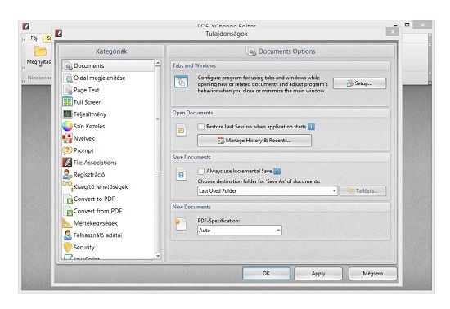Click the Teljesítmény performance monitor icon
450x309 pixels.
tap(67, 114)
